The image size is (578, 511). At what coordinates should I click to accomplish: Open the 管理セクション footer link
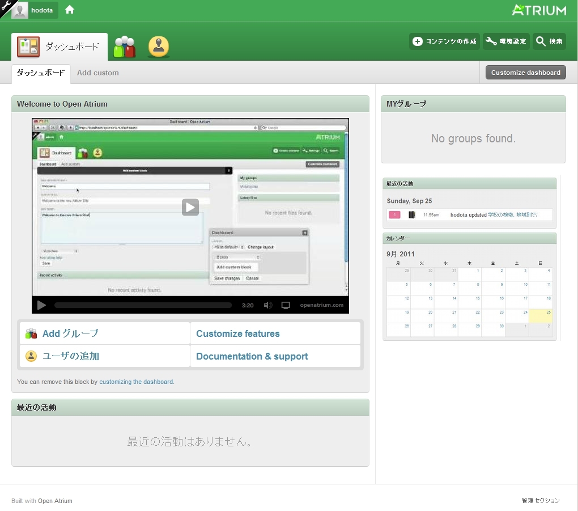[541, 501]
